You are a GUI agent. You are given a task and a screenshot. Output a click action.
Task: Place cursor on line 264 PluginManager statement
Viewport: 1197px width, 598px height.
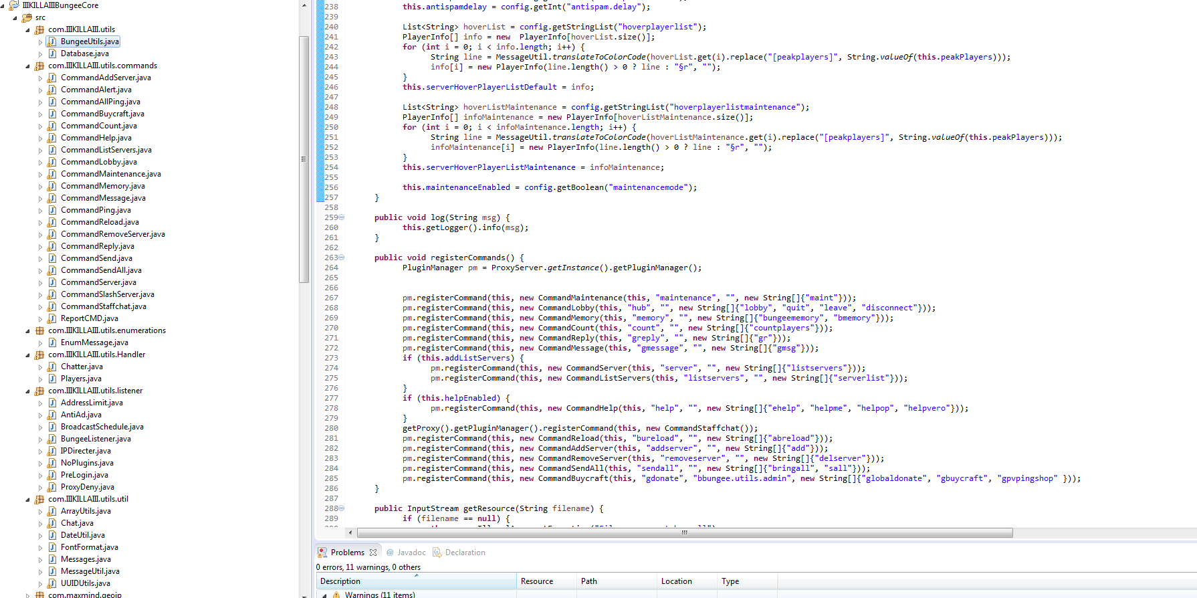click(x=552, y=268)
